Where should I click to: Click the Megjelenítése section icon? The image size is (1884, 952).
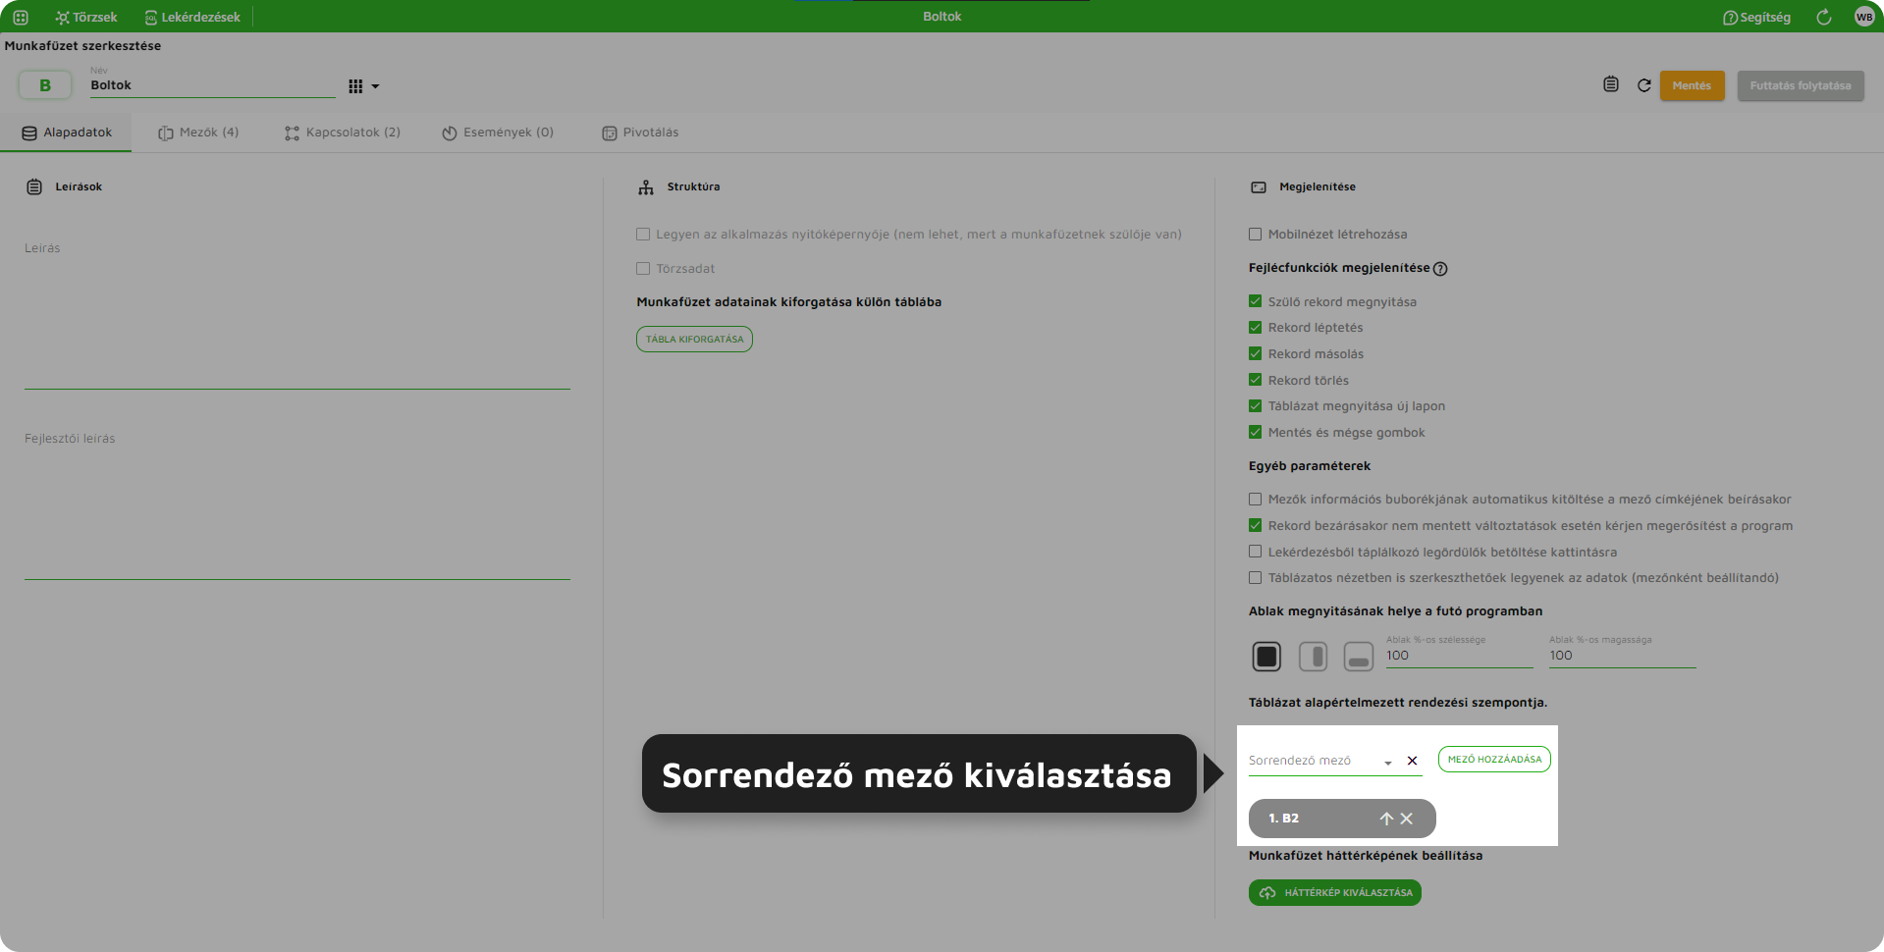(1259, 186)
